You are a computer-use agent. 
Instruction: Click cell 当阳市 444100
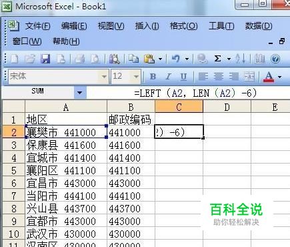66,196
